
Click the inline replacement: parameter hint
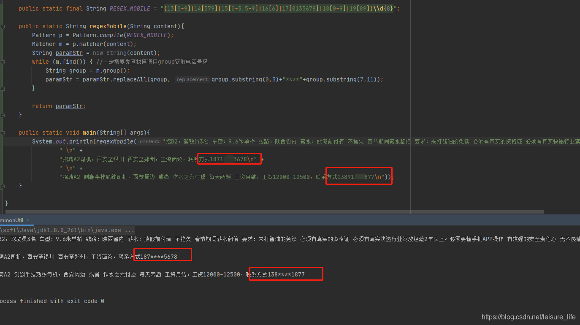pyautogui.click(x=192, y=79)
